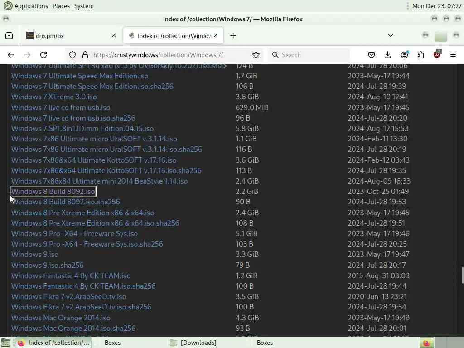Open the extensions puzzle icon
Screen dimensions: 464x348
[420, 55]
